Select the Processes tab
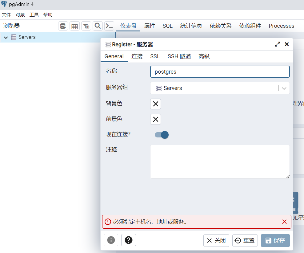 tap(281, 26)
